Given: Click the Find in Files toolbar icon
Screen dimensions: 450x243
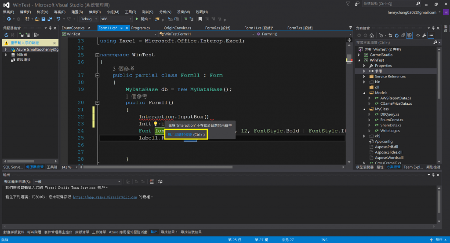Looking at the screenshot, I should point(157,19).
